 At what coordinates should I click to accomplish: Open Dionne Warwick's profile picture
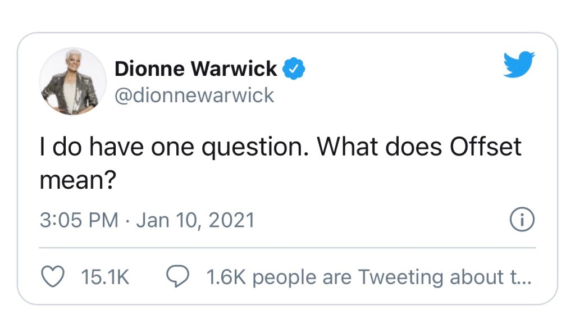pos(72,81)
